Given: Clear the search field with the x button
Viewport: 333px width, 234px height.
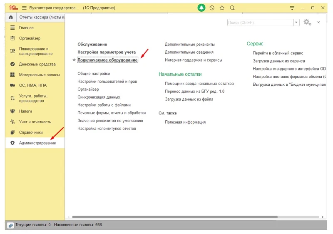Looking at the screenshot, I should tap(296, 22).
